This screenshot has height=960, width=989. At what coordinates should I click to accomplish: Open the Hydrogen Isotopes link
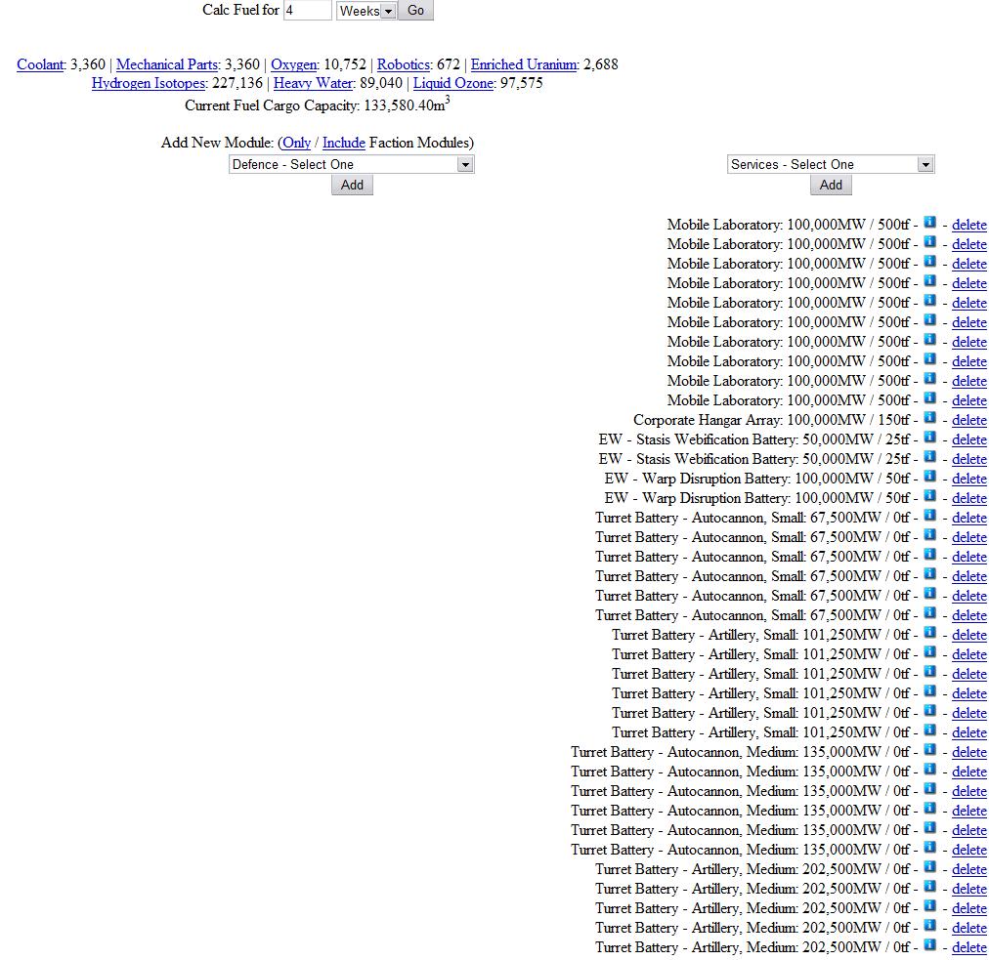(x=149, y=83)
